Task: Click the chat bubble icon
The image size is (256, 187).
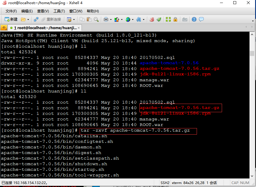Action: coord(201,19)
